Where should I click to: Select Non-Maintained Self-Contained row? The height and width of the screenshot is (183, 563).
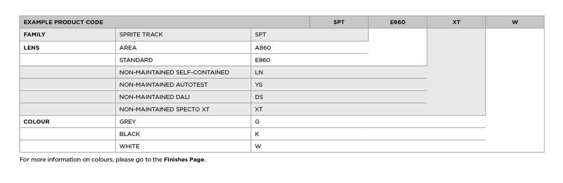[174, 72]
